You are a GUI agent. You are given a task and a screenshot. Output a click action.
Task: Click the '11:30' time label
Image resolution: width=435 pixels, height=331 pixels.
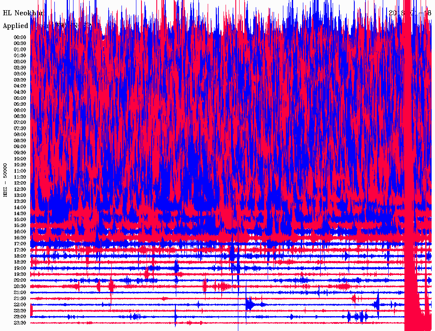point(20,177)
